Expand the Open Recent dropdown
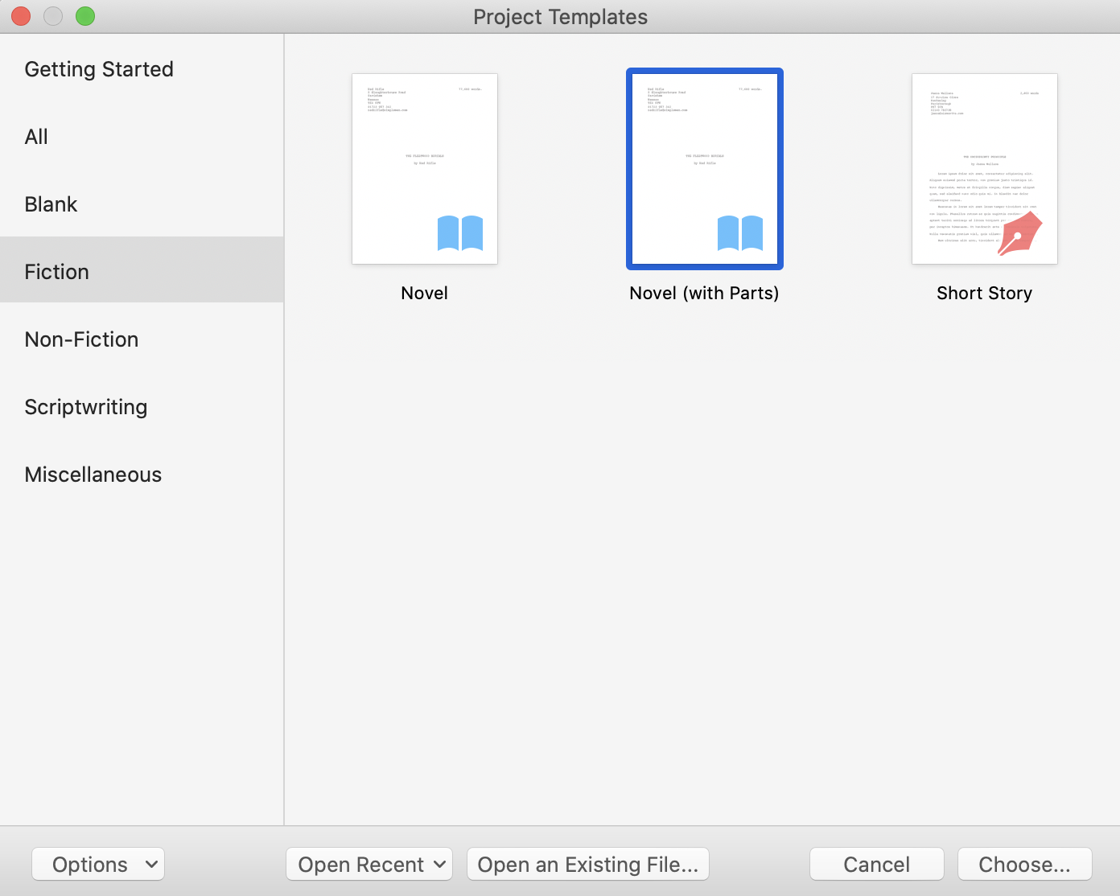The image size is (1120, 896). point(369,865)
